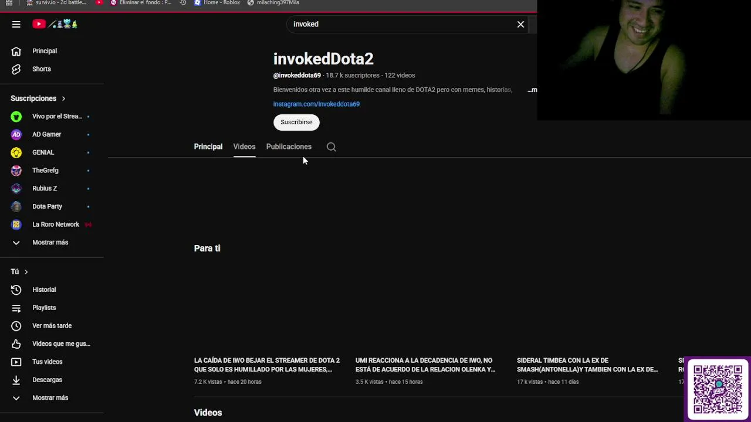Image resolution: width=751 pixels, height=422 pixels.
Task: Switch to the Publicaciones tab
Action: 289,147
